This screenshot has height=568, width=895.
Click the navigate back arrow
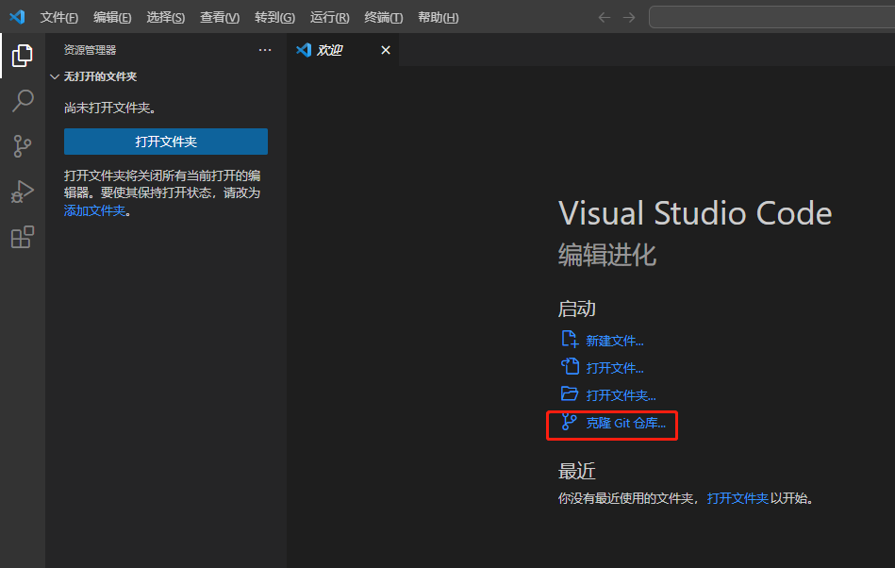[x=604, y=18]
